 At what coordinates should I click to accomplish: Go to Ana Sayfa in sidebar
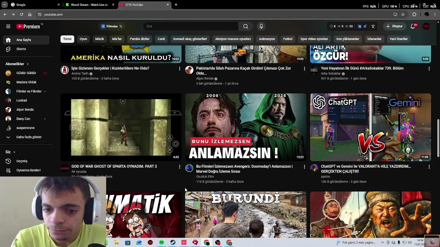tap(26, 40)
